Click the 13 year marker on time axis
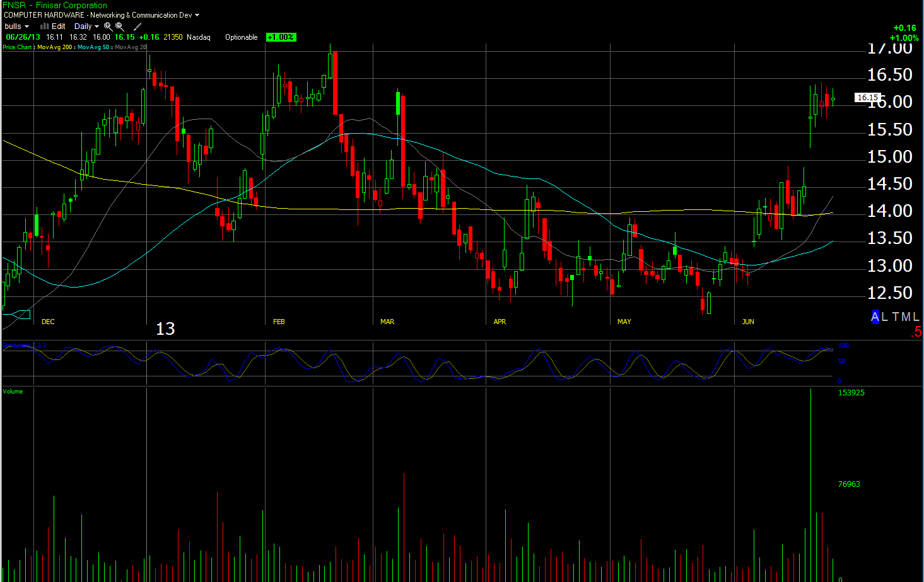This screenshot has height=582, width=924. pos(165,329)
